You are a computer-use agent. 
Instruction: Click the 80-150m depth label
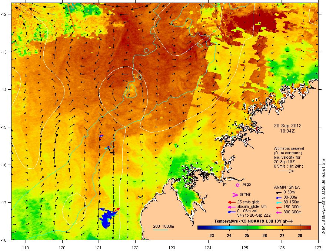(291, 202)
